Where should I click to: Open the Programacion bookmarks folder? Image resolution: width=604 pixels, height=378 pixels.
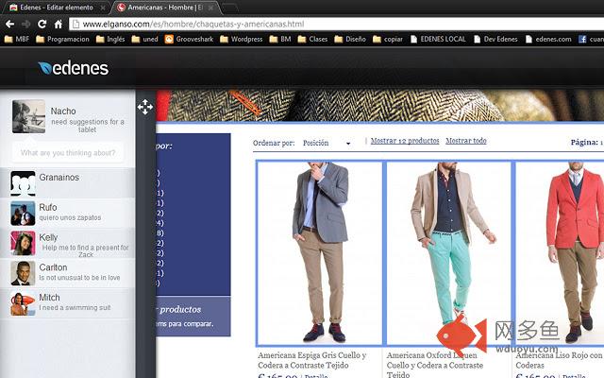tap(71, 40)
